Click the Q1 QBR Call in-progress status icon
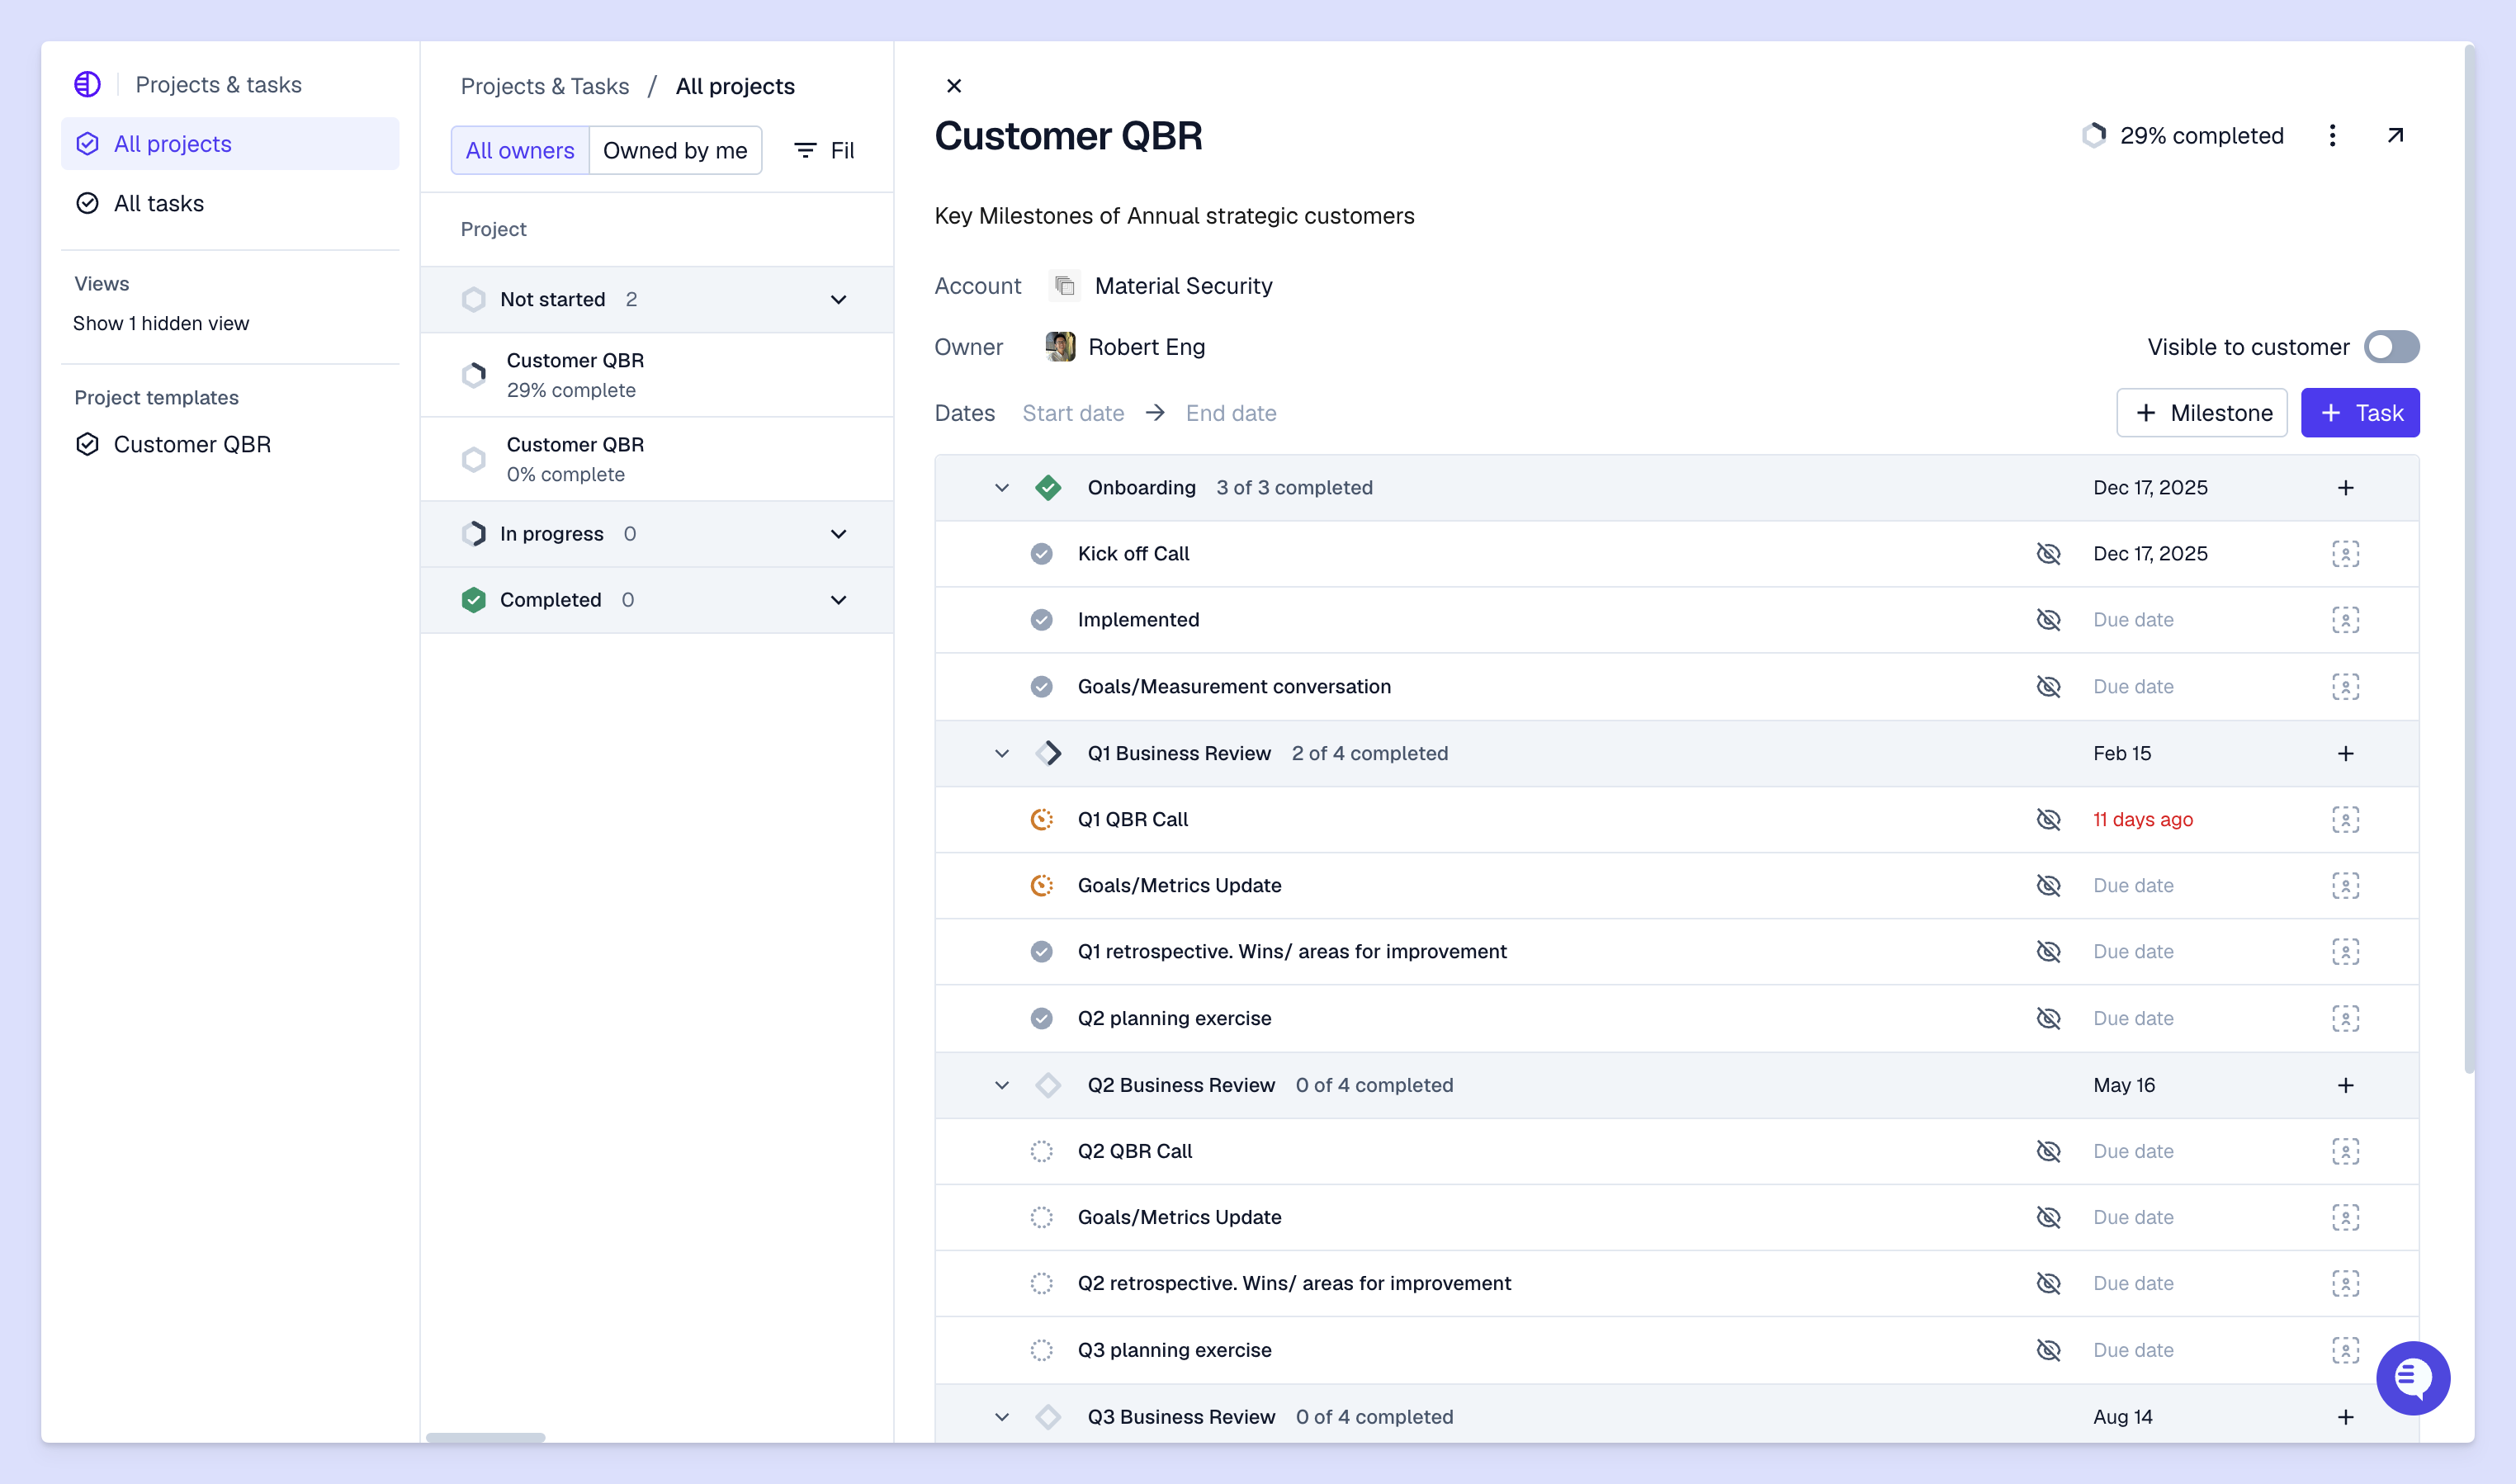Viewport: 2516px width, 1484px height. tap(1041, 819)
